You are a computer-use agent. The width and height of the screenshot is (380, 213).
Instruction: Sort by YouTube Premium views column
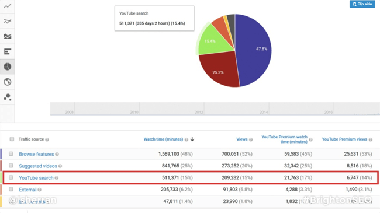point(344,139)
